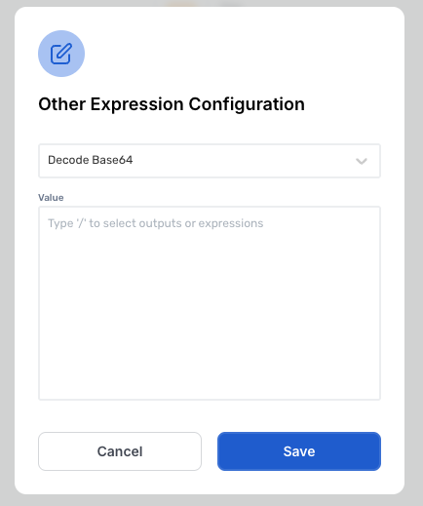Focus the Value text area

pos(210,303)
